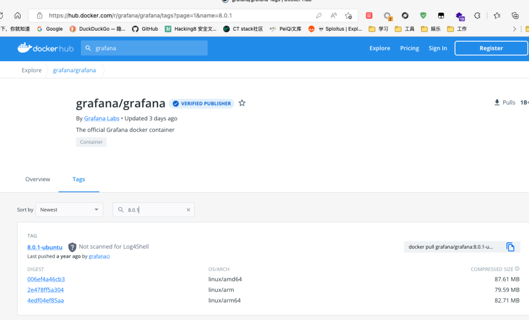Open the extensions puzzle icon
529x320 pixels.
[x=477, y=15]
